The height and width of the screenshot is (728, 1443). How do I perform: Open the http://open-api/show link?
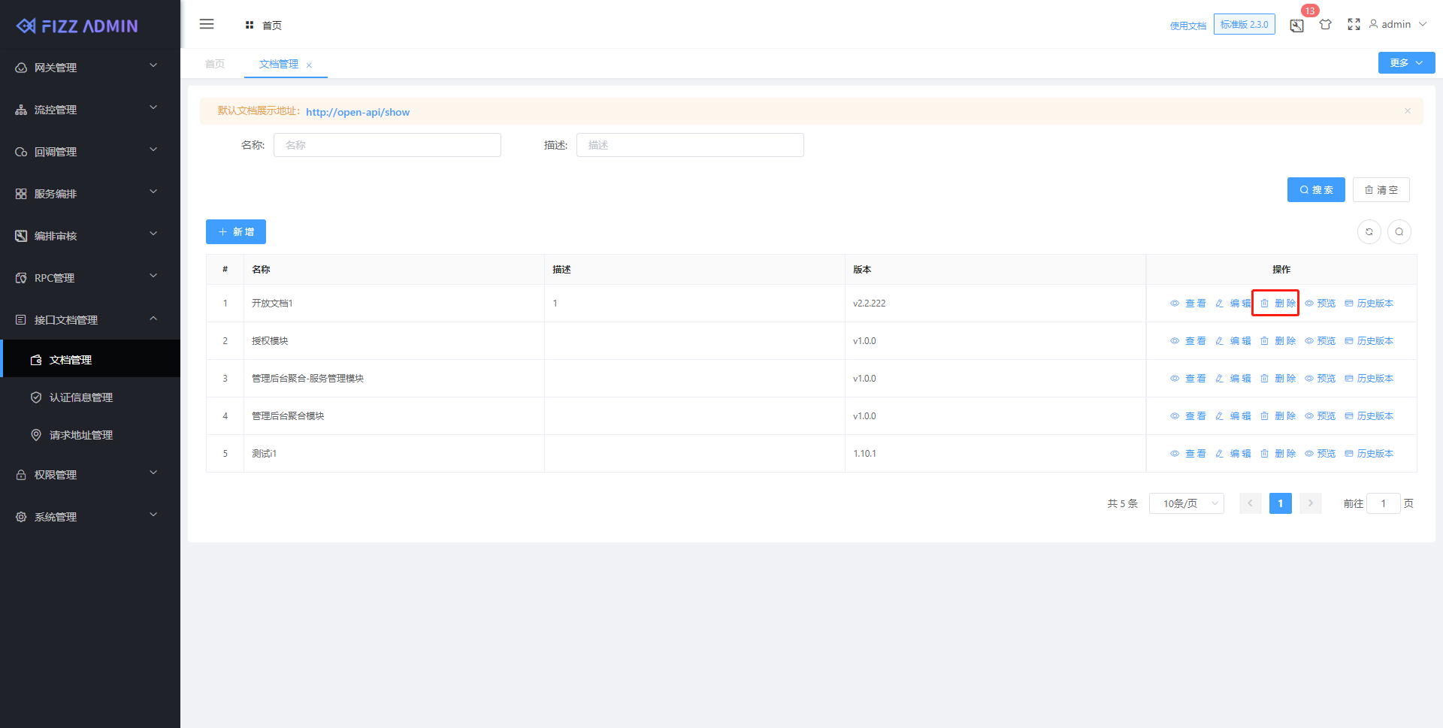coord(358,112)
